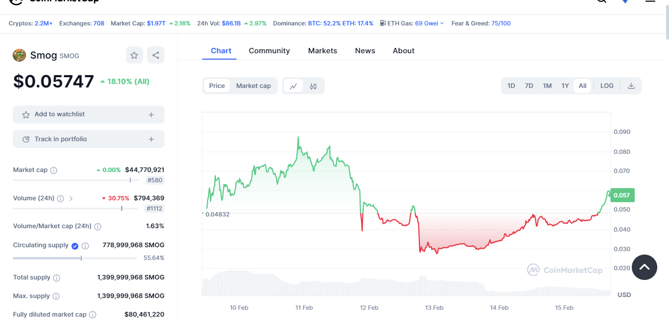Open Market Cap $1.97T link
Screen dimensions: 669x321
pos(156,23)
